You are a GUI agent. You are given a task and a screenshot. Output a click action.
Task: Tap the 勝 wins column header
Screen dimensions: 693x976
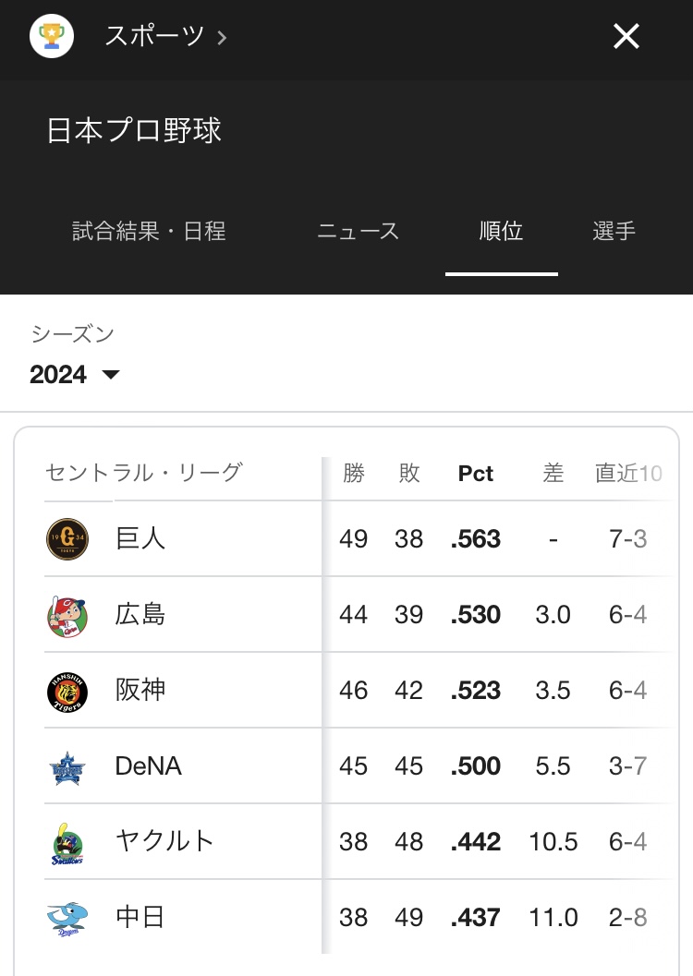pyautogui.click(x=354, y=474)
